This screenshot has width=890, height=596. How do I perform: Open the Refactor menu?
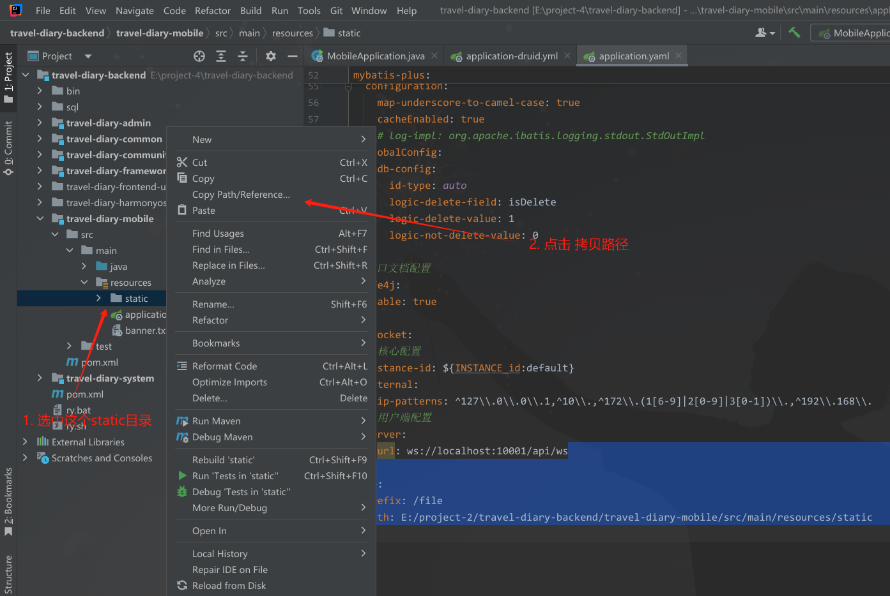213,11
